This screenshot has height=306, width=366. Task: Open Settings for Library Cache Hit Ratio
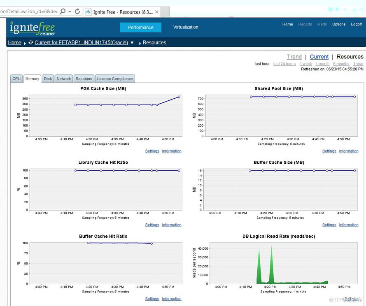point(152,225)
